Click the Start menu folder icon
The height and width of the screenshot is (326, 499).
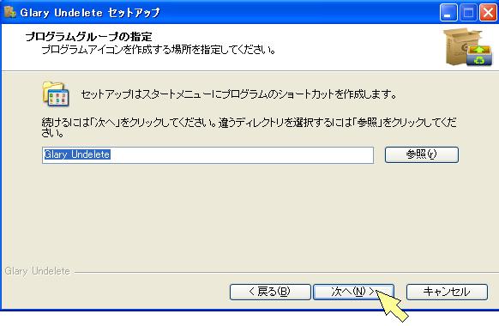coord(56,94)
